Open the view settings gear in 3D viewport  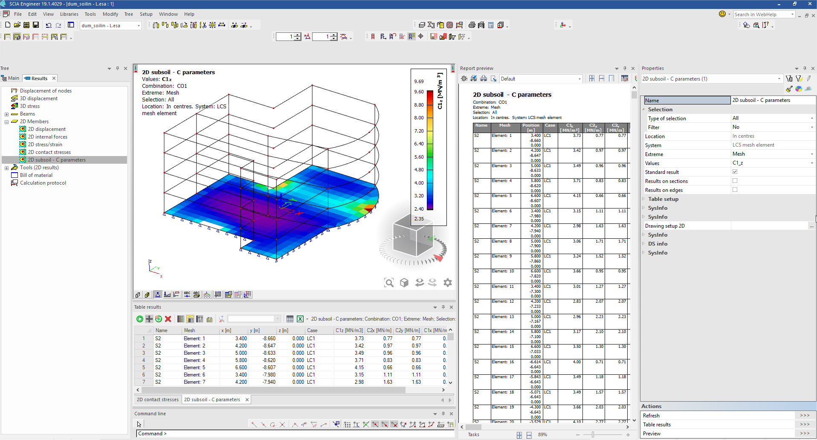[448, 283]
